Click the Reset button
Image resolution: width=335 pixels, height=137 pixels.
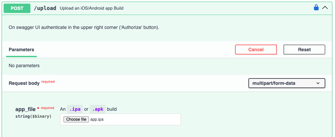(x=305, y=50)
